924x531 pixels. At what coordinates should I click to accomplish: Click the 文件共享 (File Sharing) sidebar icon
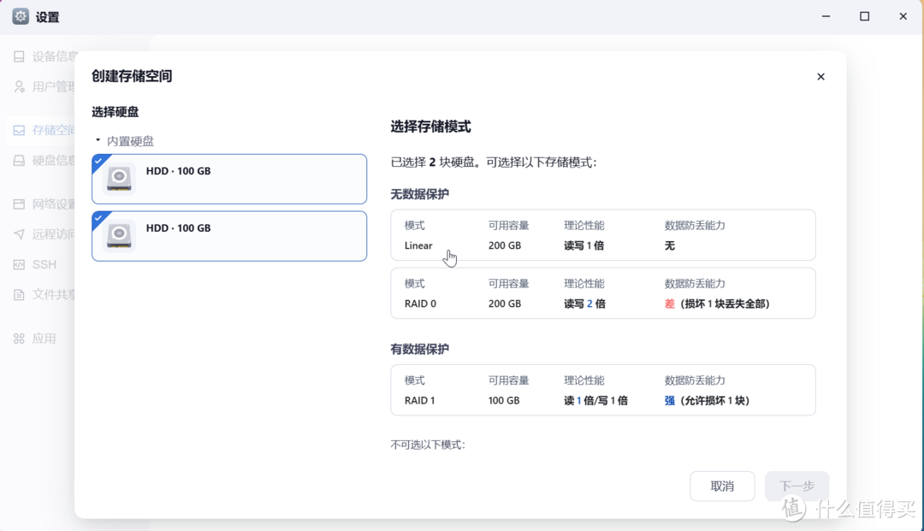pos(19,294)
